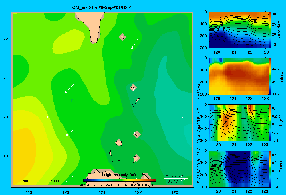
Task: Click the "vel. N (m/s)" color bar label
Action: [281, 124]
